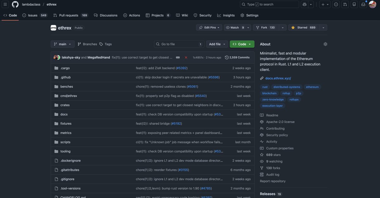Click the ethrex repository logo
Screen dimensions: 380x198
pyautogui.click(x=53, y=28)
